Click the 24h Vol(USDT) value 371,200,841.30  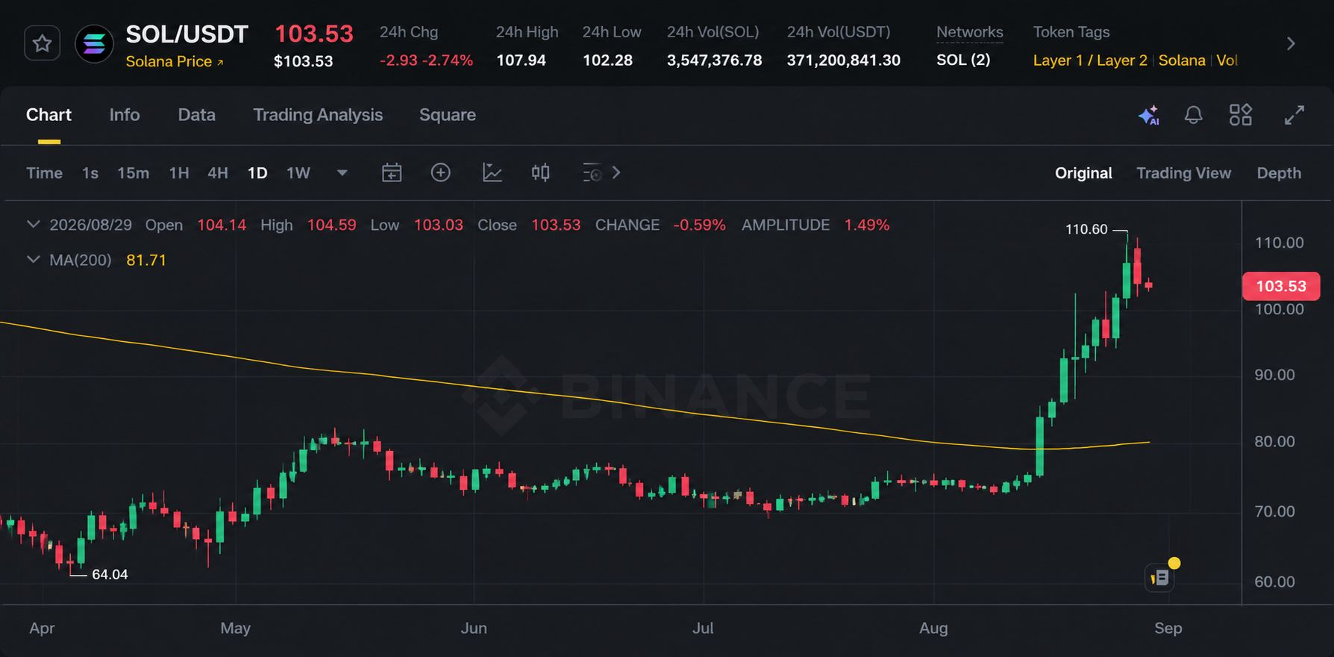844,60
